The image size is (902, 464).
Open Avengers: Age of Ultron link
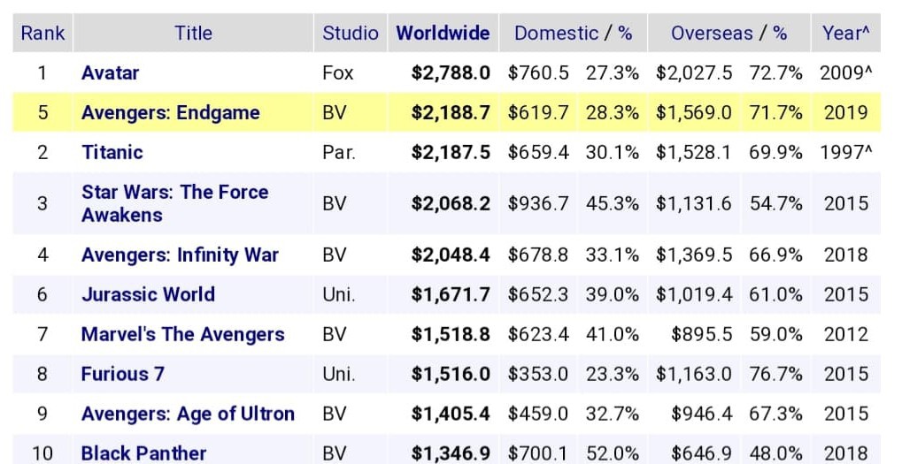(188, 414)
